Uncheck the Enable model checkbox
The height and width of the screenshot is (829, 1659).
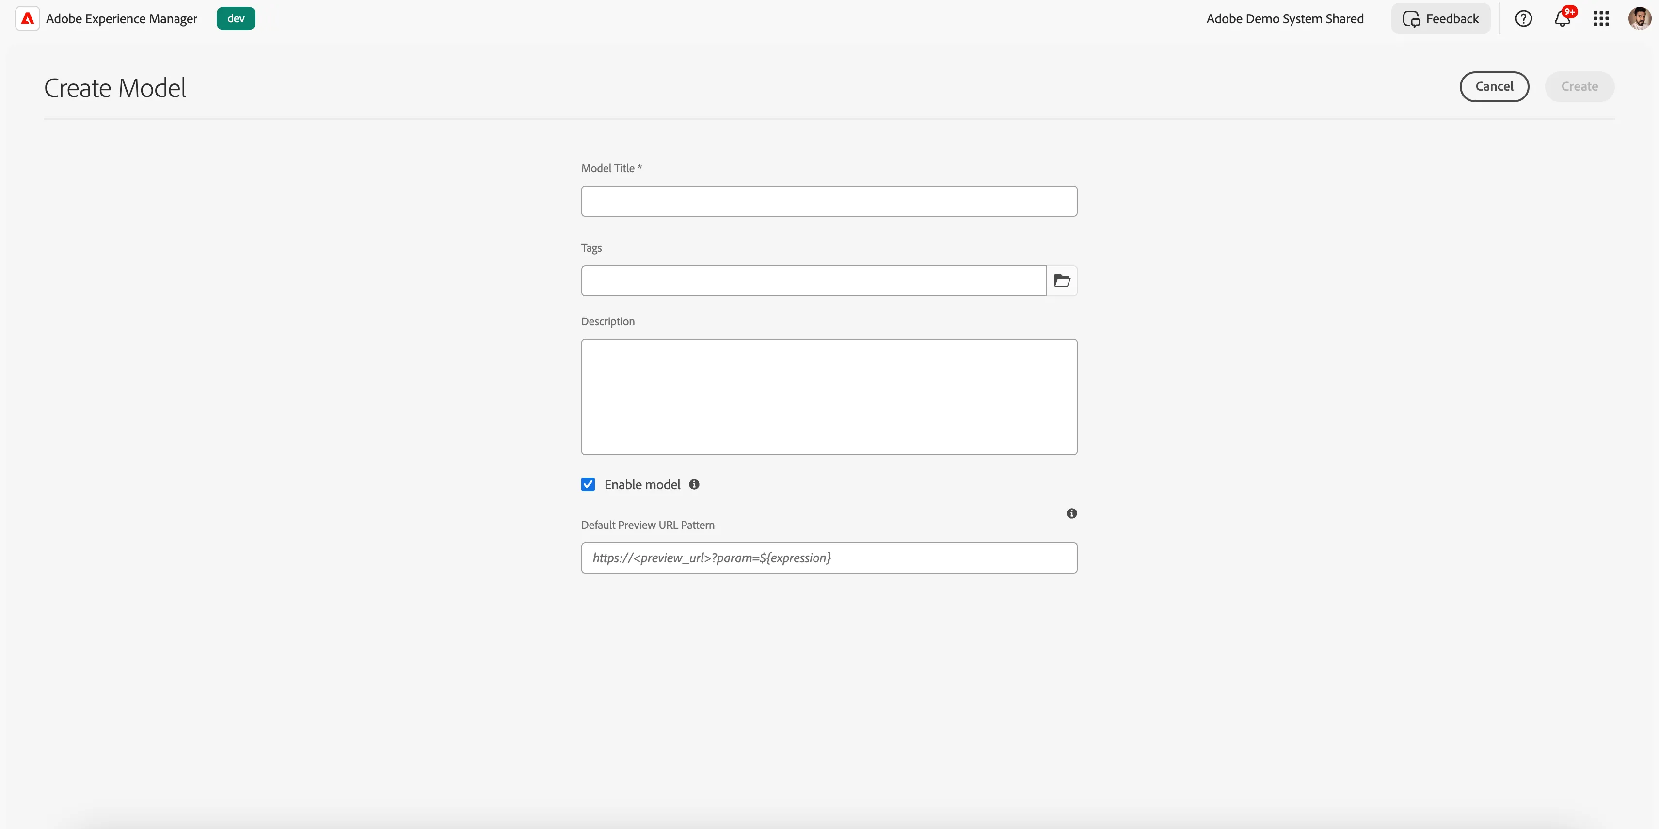pos(588,484)
